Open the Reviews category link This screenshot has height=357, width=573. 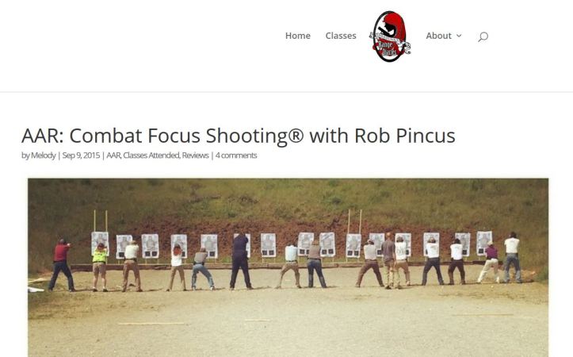pos(195,155)
